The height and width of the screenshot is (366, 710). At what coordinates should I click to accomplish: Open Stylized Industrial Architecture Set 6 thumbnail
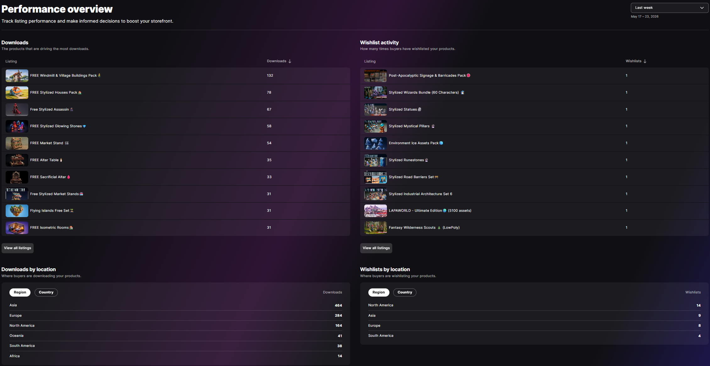click(x=376, y=194)
